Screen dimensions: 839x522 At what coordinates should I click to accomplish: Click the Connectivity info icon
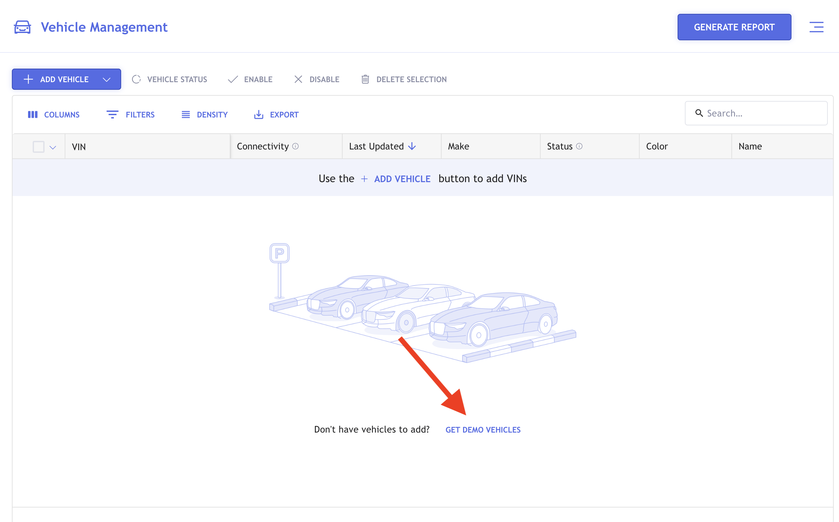point(295,146)
